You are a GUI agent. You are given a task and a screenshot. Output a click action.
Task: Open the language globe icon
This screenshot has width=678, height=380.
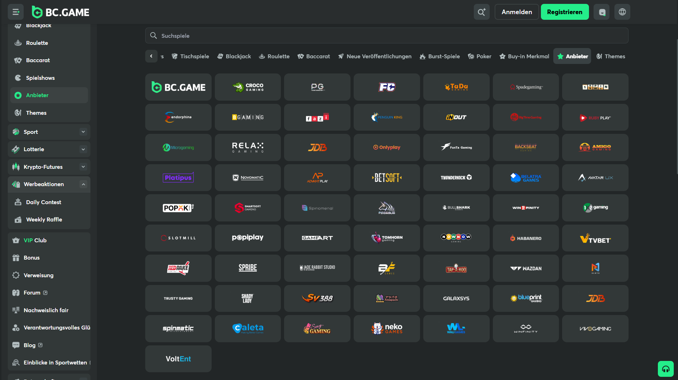tap(622, 12)
